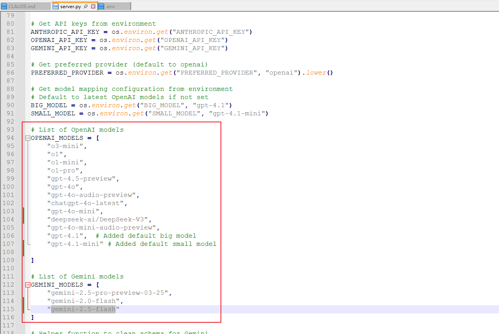Click on the BIG_MODEL assignment line

pos(131,105)
